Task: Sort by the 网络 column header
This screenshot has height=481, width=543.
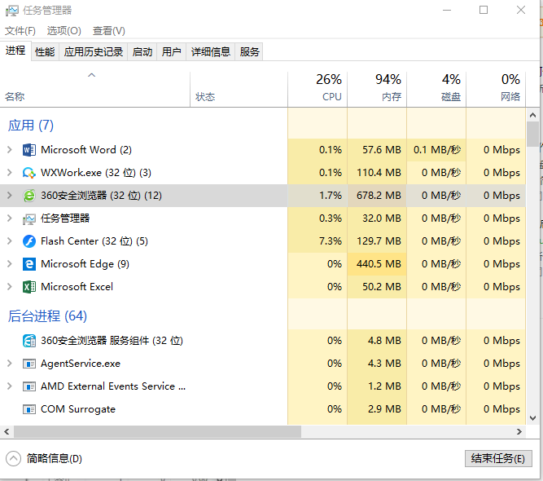Action: tap(496, 90)
